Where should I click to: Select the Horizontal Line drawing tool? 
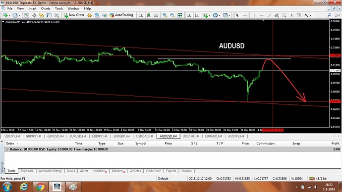coord(262,15)
